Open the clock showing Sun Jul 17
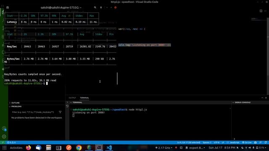 coord(222,148)
